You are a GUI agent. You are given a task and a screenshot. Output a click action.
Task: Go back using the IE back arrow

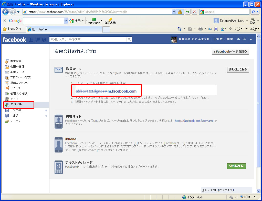point(5,12)
